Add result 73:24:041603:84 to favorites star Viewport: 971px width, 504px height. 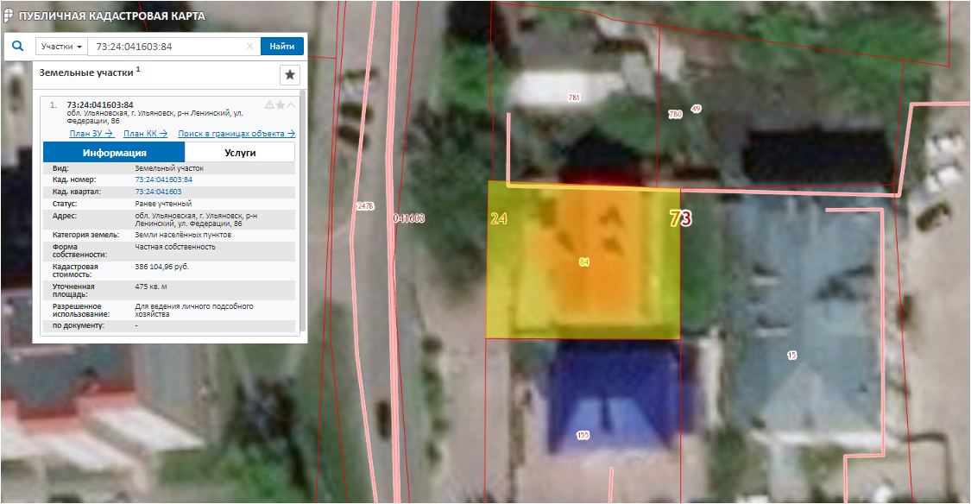(281, 105)
